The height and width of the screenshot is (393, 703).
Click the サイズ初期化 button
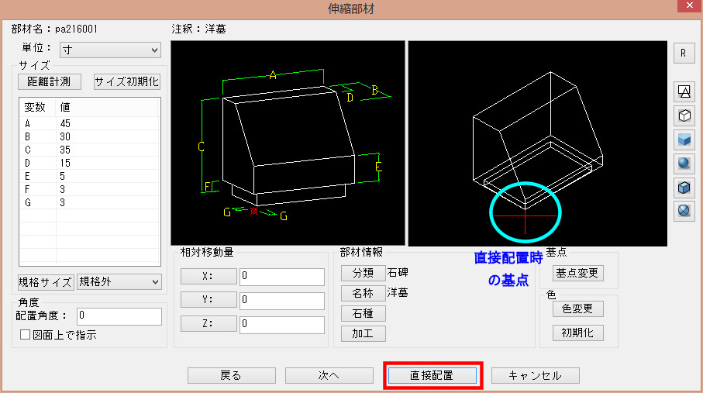coord(127,81)
